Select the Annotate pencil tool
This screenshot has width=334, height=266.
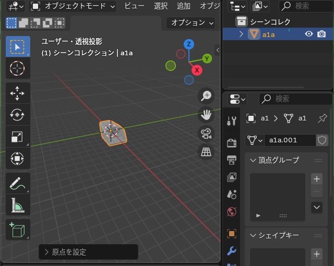pos(18,183)
